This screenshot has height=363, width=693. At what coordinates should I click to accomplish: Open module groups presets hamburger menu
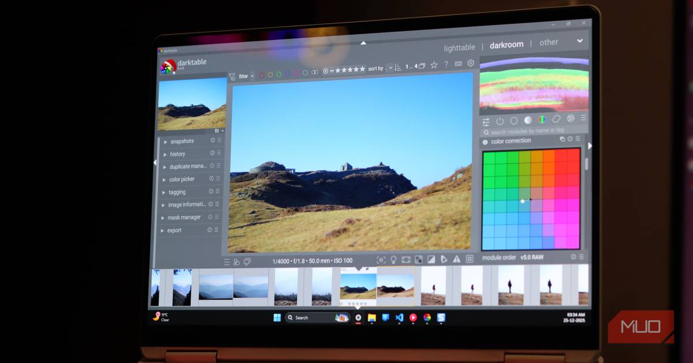click(x=583, y=117)
